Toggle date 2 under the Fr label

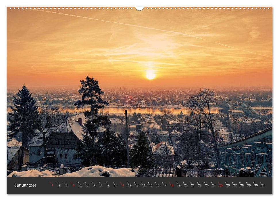click(x=59, y=185)
